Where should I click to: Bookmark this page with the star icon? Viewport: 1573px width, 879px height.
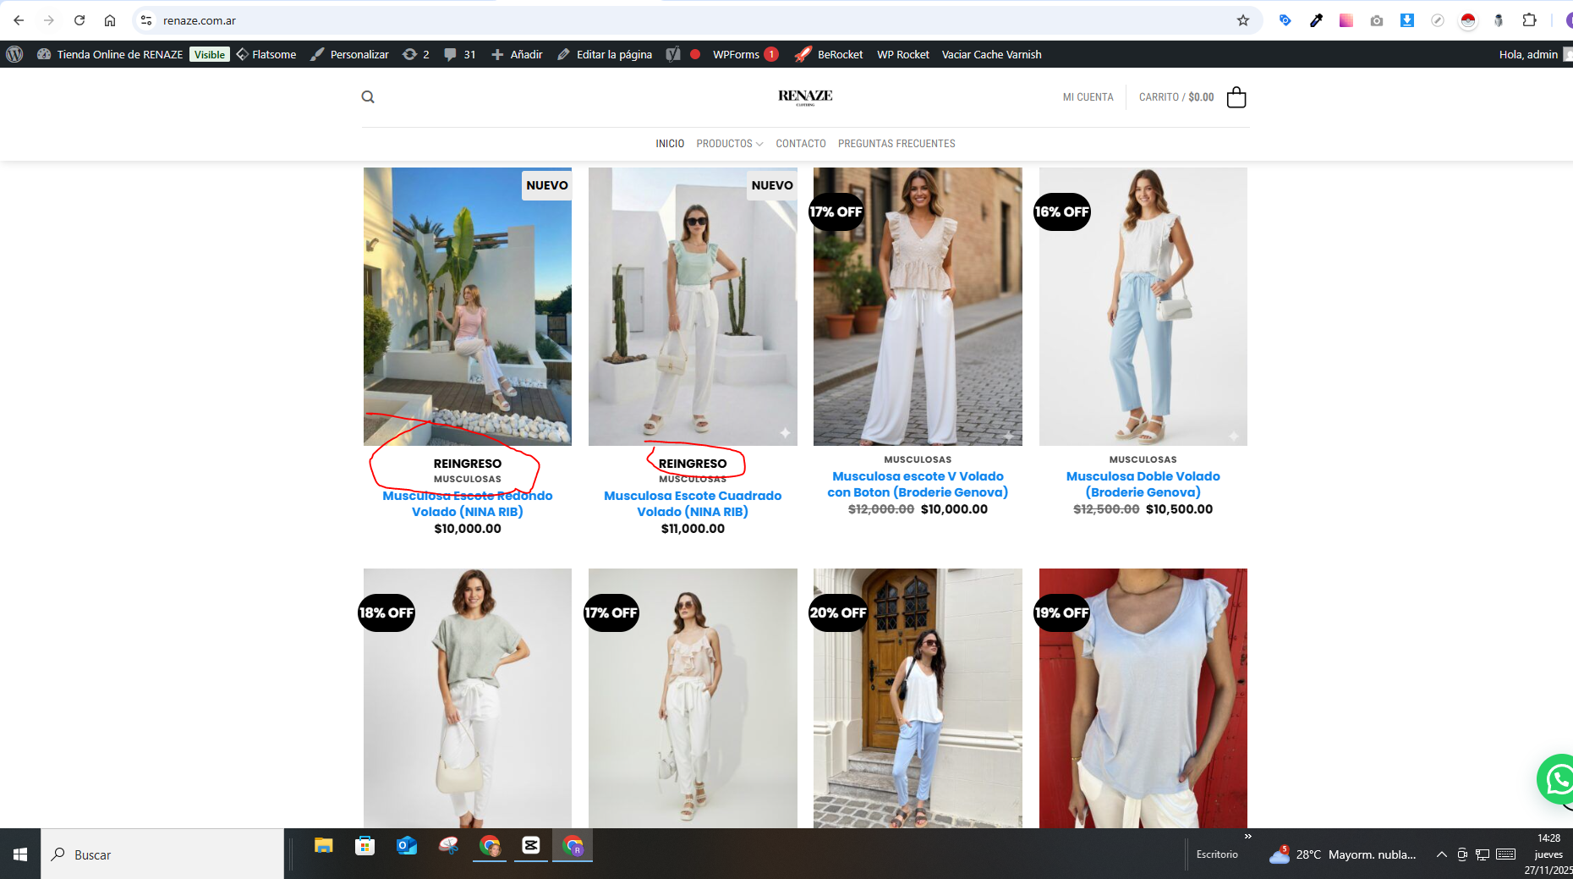[1242, 20]
